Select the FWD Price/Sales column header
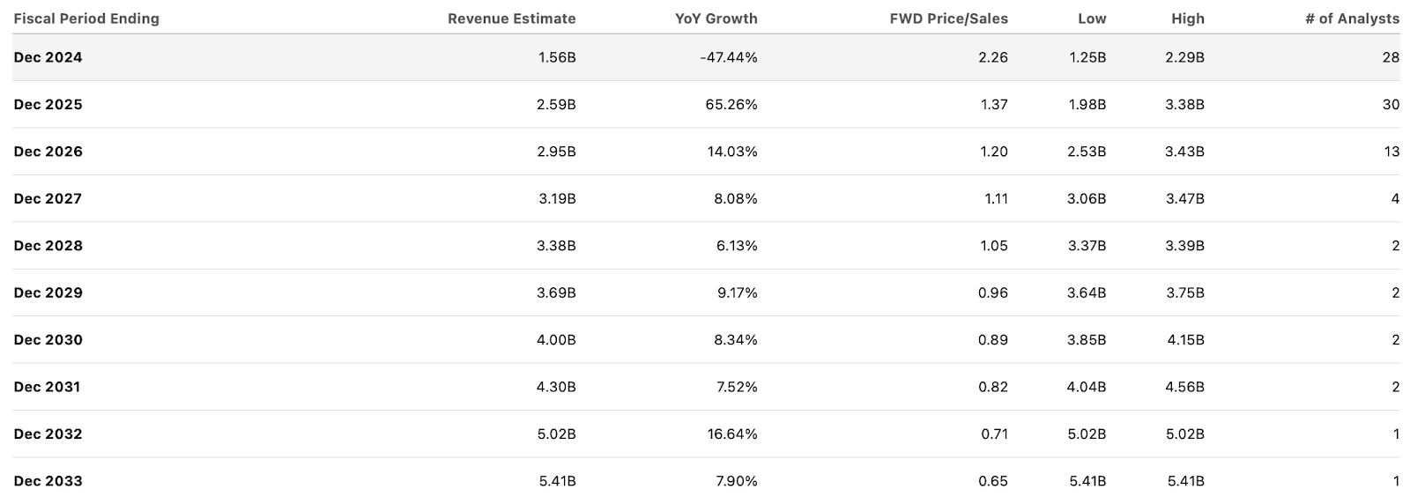The width and height of the screenshot is (1410, 504). pos(948,19)
